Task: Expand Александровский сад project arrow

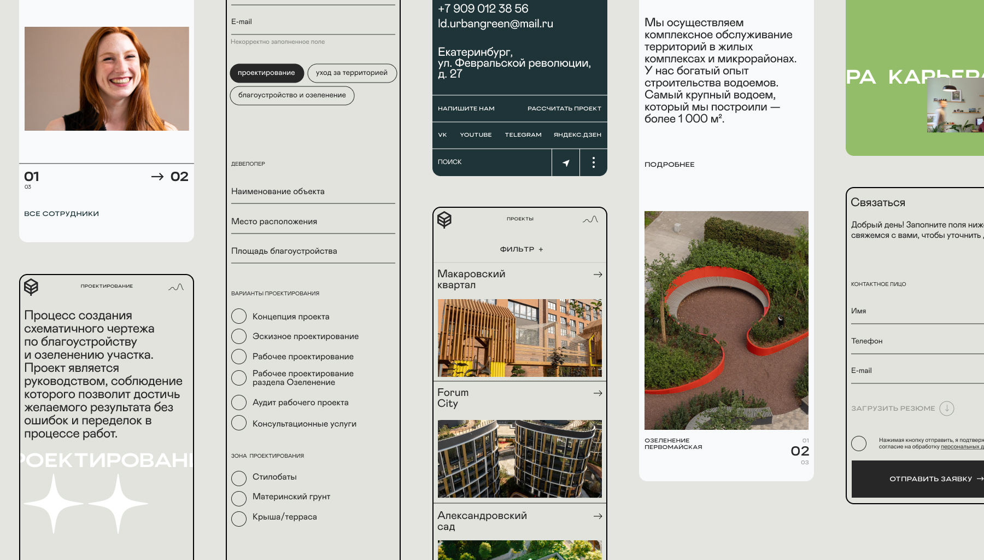Action: point(598,516)
